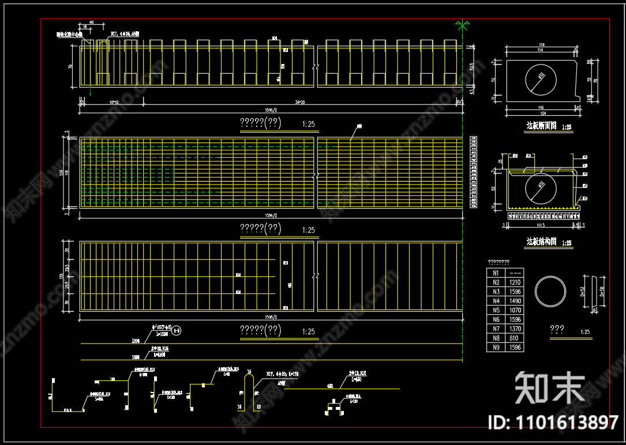This screenshot has width=626, height=445.
Task: Select the N2 cell in rebar table
Action: click(496, 282)
